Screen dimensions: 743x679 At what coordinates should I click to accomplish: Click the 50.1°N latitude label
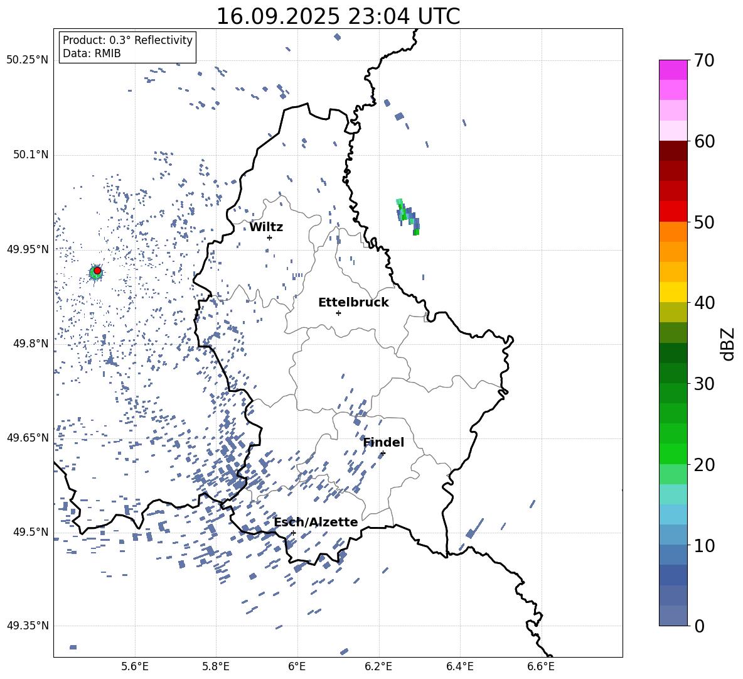pos(30,155)
